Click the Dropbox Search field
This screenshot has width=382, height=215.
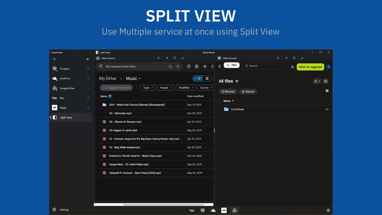click(265, 66)
